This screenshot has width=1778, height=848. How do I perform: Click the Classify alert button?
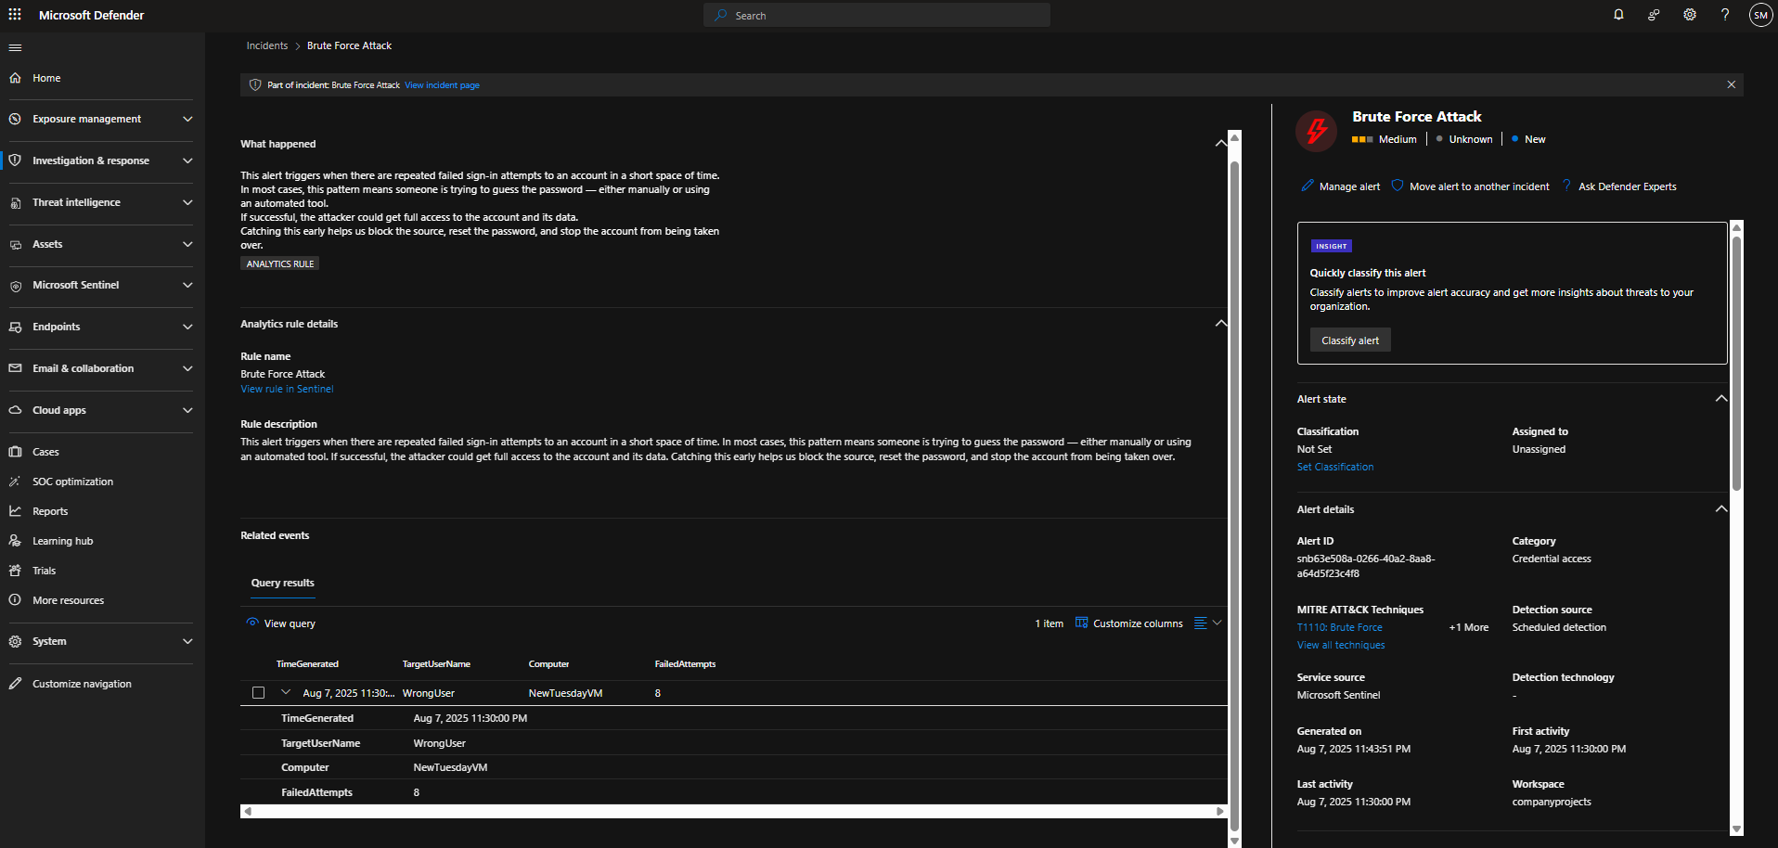coord(1350,340)
